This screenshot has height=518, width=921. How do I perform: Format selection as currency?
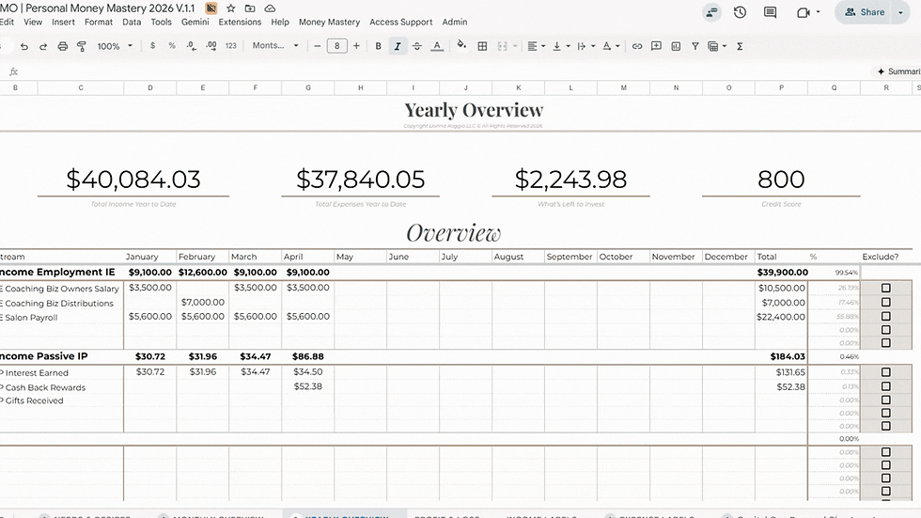(152, 46)
